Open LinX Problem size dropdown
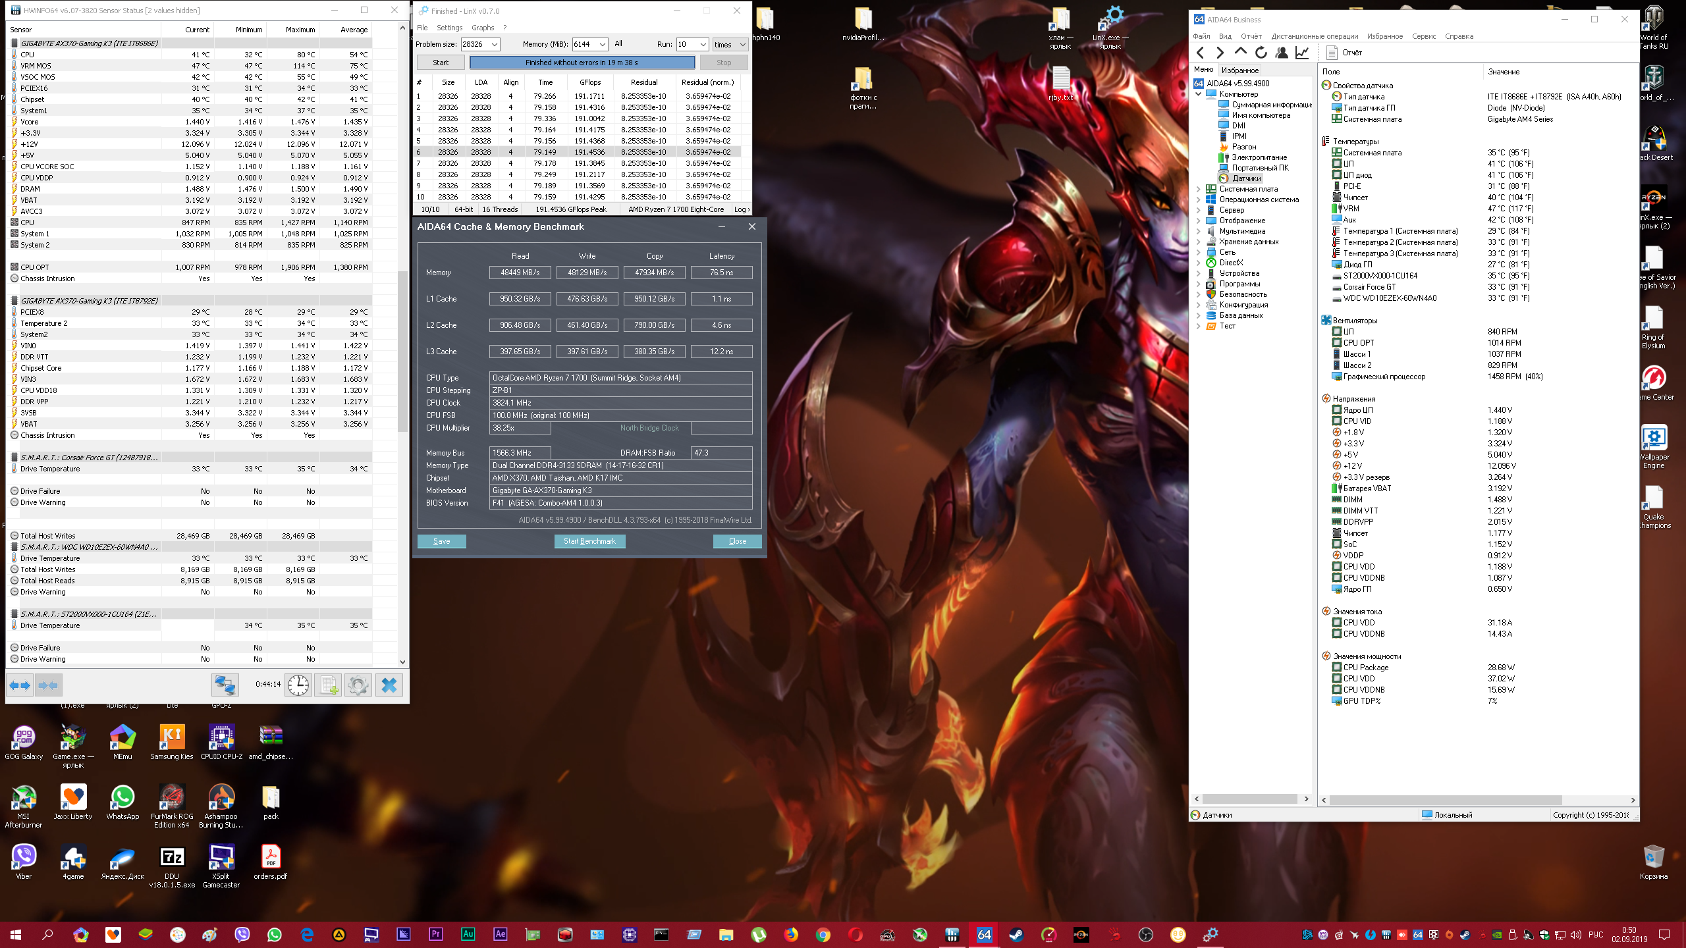Screen dimensions: 1686x948 (495, 44)
